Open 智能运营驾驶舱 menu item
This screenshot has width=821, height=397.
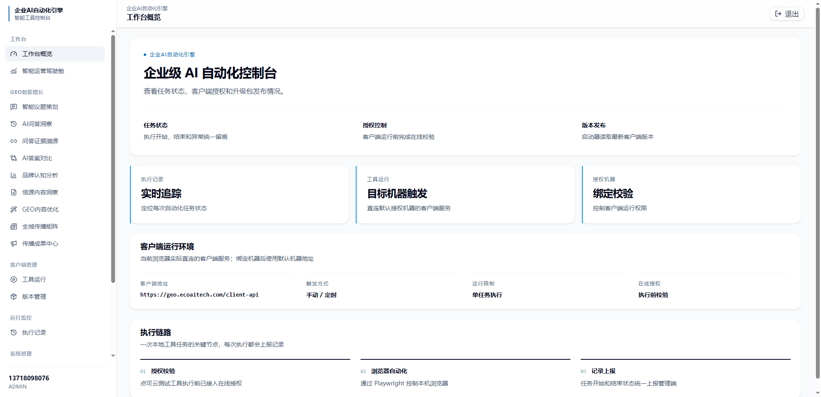pos(55,71)
